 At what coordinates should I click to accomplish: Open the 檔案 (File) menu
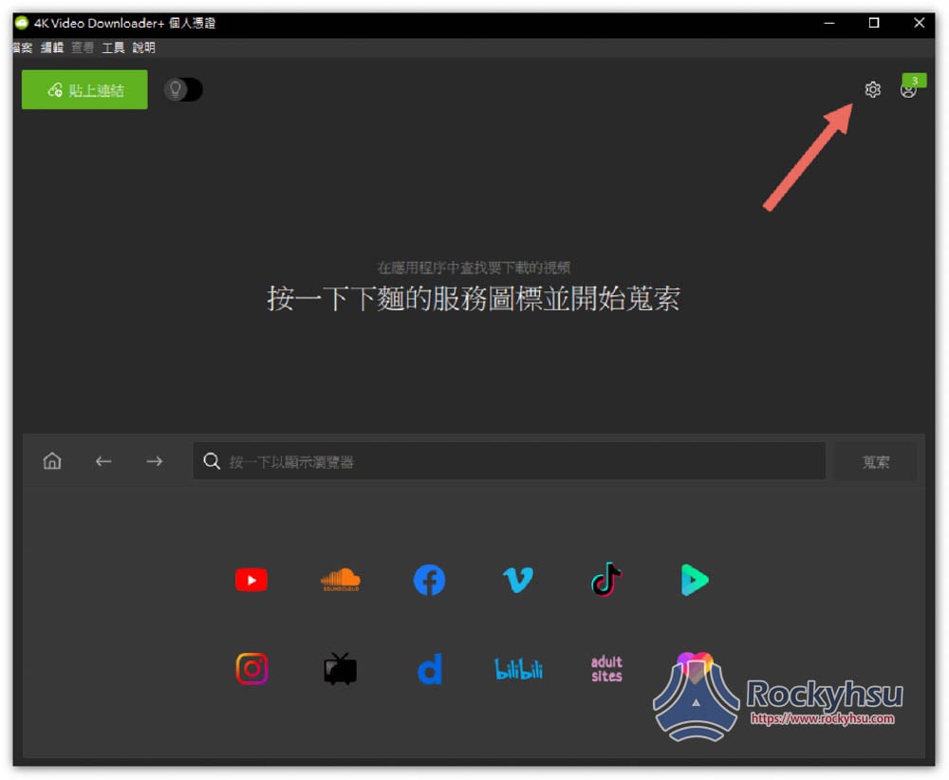click(x=23, y=47)
